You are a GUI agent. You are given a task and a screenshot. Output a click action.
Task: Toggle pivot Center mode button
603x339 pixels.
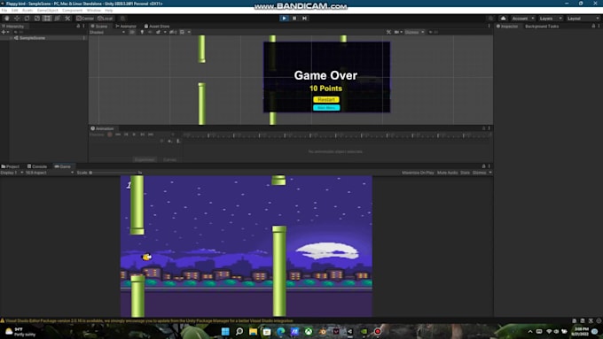pyautogui.click(x=85, y=19)
